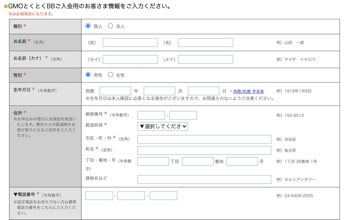Click the 丁目 number field

pyautogui.click(x=153, y=161)
